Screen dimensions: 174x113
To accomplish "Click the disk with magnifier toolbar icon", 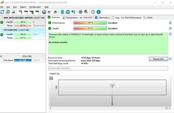I will point(37,12).
